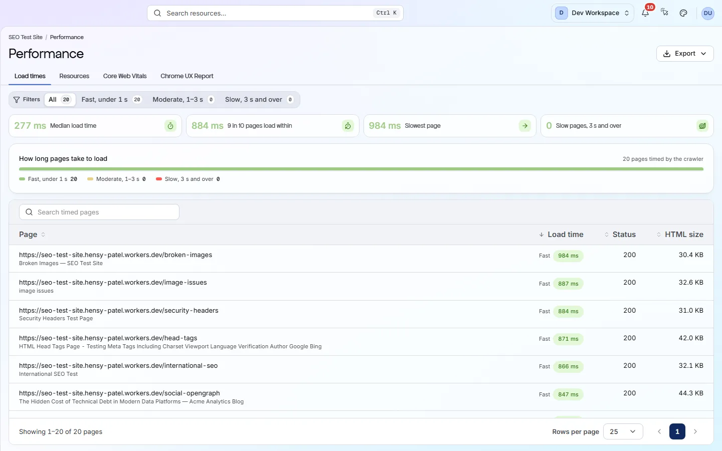Sort the table by Page column
The height and width of the screenshot is (451, 722).
tap(32, 235)
